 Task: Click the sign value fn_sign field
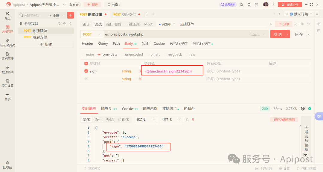click(172, 71)
